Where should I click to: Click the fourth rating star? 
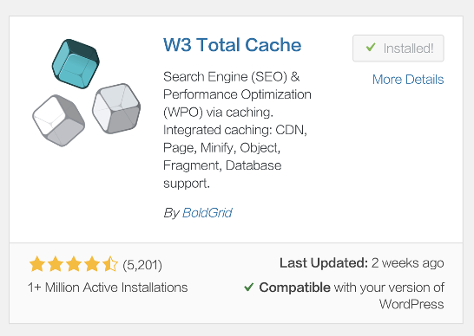pos(92,264)
